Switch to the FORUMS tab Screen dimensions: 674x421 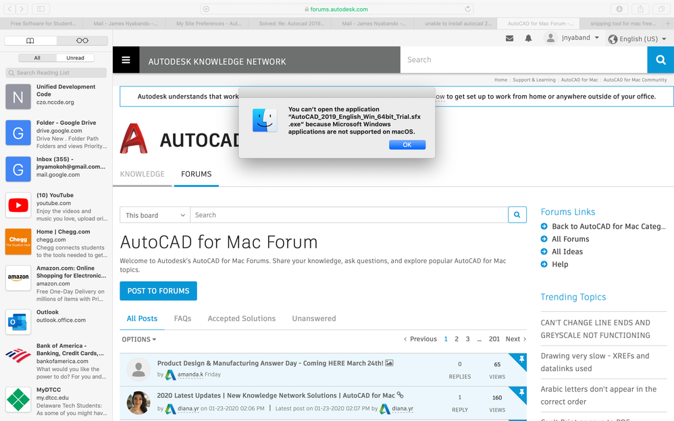coord(196,174)
